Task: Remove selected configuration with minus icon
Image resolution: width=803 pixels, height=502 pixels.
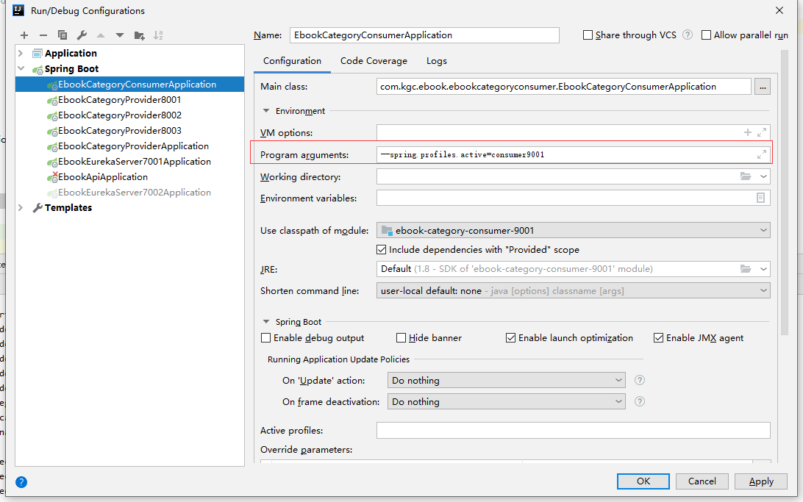Action: coord(43,35)
